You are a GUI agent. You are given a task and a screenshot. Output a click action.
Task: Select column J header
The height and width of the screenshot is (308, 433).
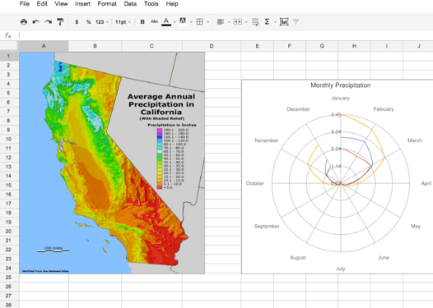coord(419,46)
